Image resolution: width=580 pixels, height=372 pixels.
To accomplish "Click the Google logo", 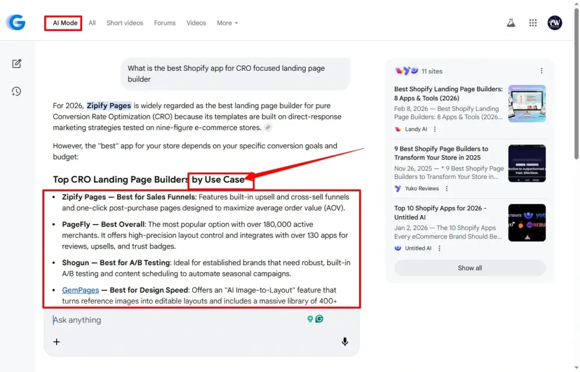I will 16,23.
